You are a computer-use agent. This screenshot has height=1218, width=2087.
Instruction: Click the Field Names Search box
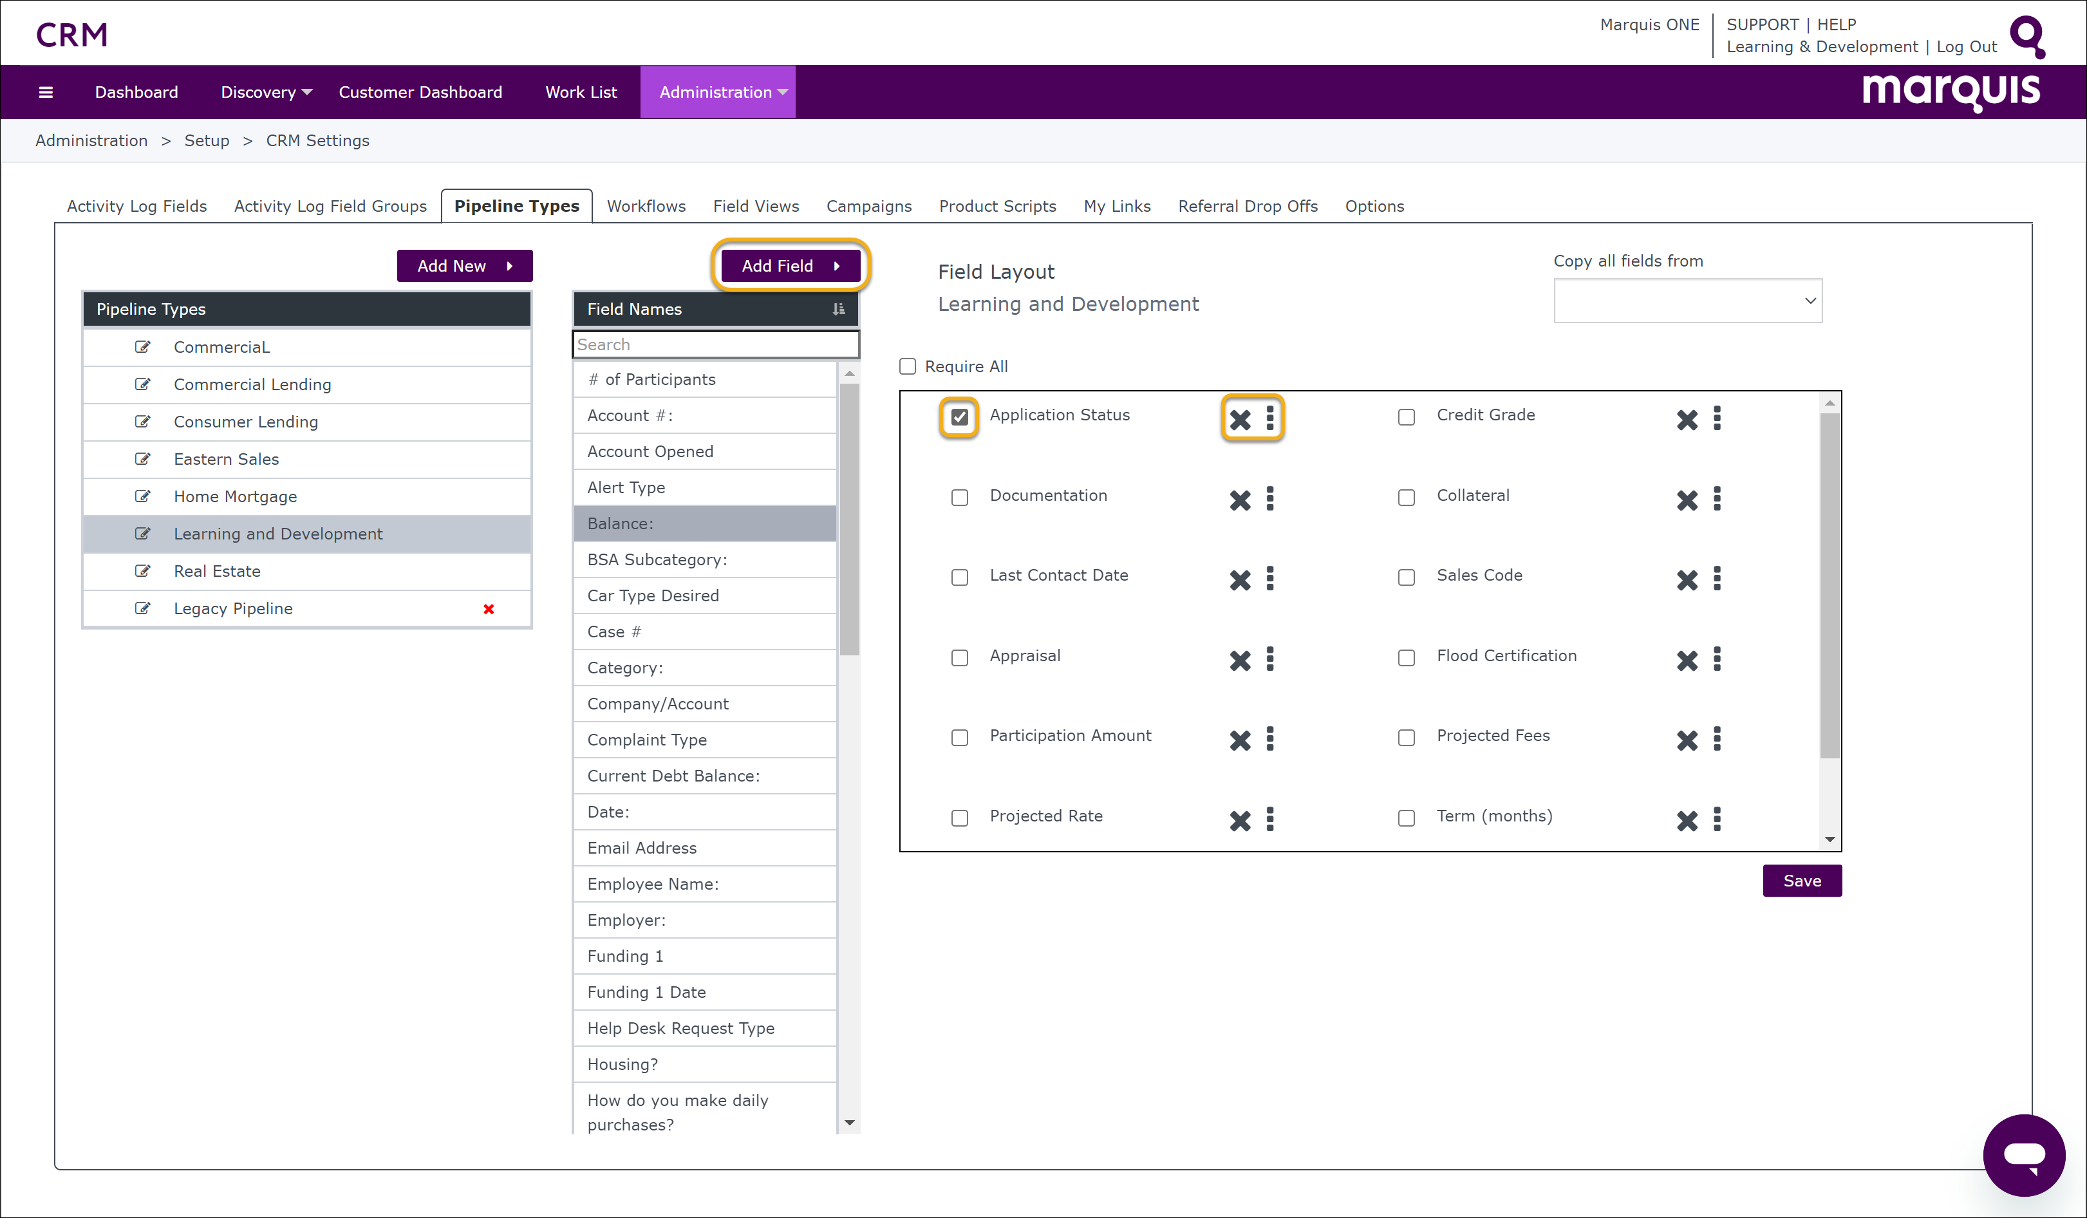716,344
